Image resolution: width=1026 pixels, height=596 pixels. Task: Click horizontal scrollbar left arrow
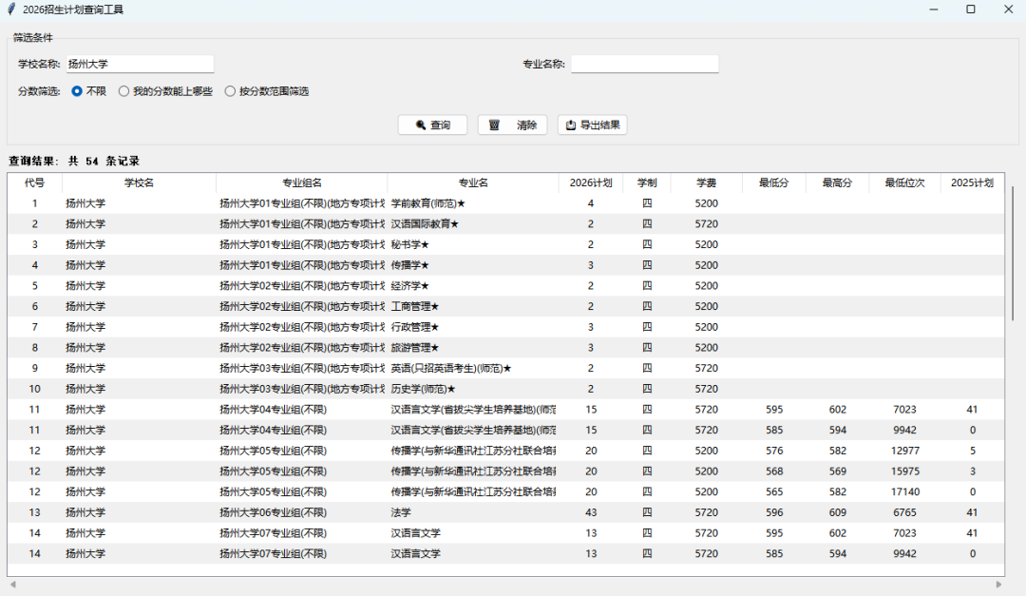point(13,585)
